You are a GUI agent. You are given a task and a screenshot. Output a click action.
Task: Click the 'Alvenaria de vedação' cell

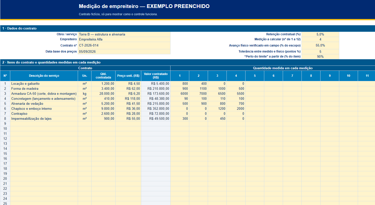click(x=44, y=103)
